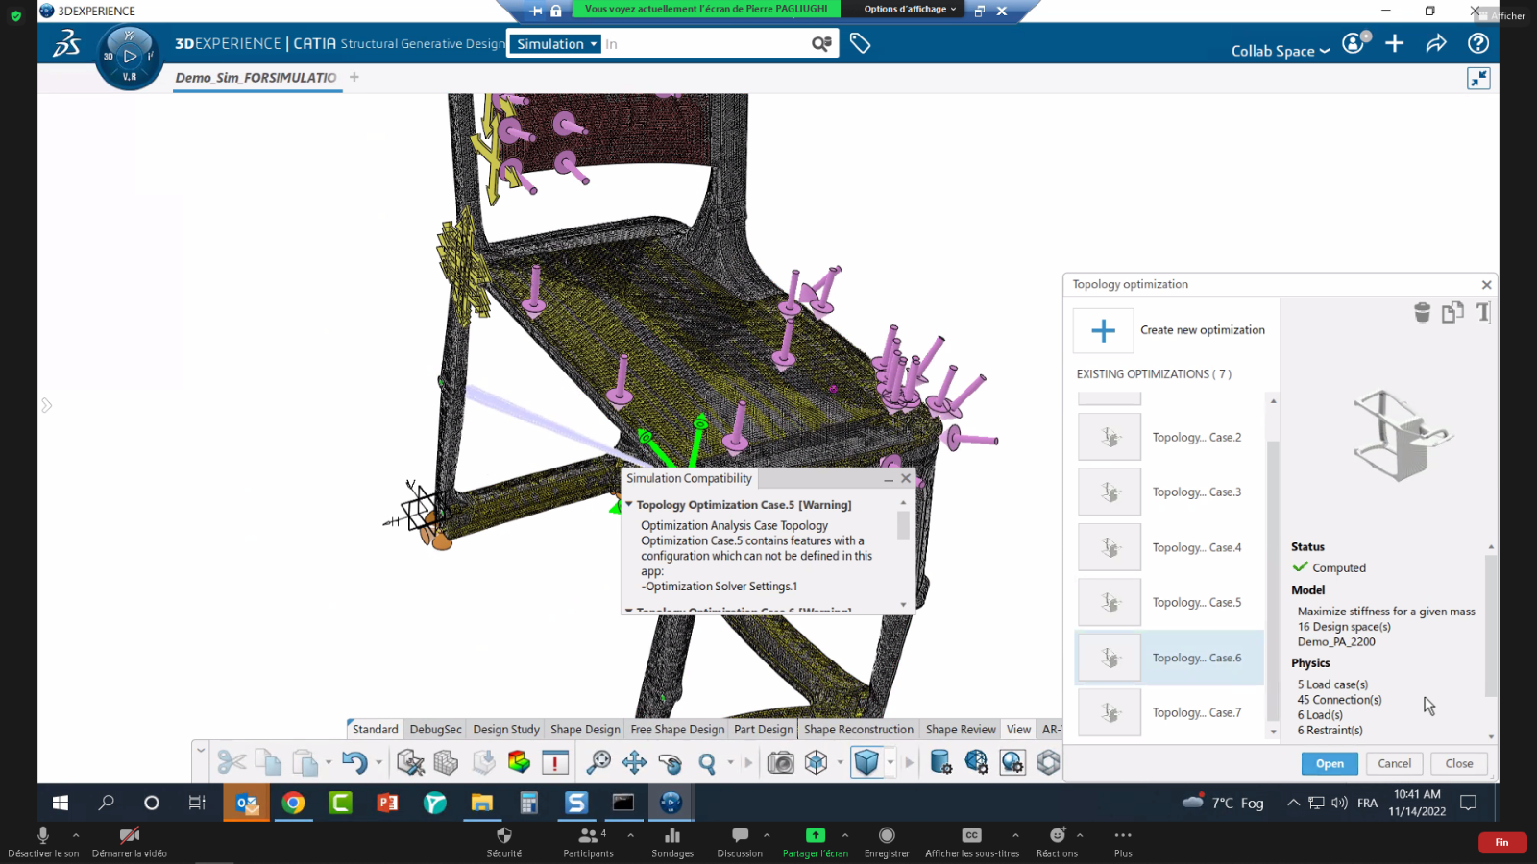Click the Capture camera icon

(x=780, y=762)
